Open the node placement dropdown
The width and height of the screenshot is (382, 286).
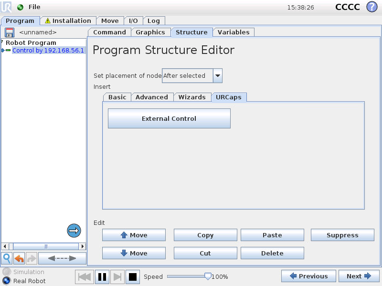click(x=217, y=75)
